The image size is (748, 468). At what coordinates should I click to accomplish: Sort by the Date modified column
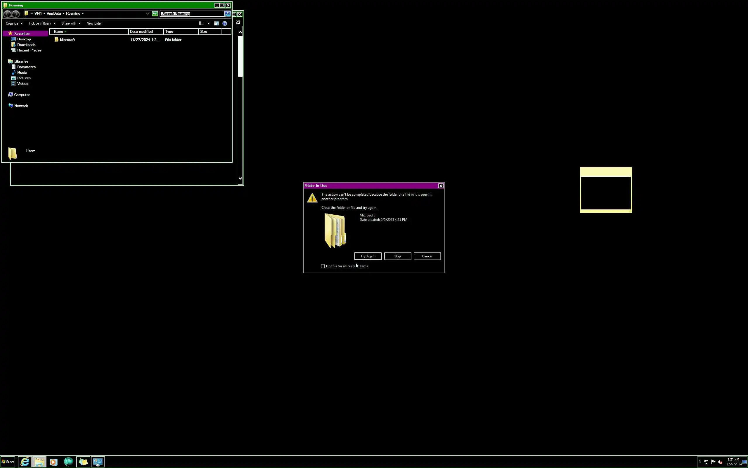click(145, 32)
